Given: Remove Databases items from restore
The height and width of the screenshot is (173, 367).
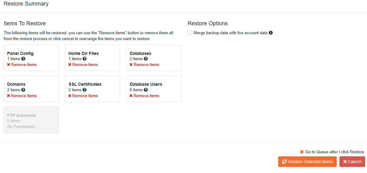Looking at the screenshot, I should tap(145, 65).
